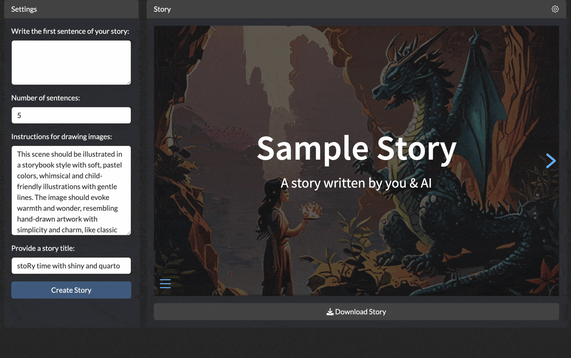Select the story title input field
Screen dimensions: 571x358
point(71,266)
